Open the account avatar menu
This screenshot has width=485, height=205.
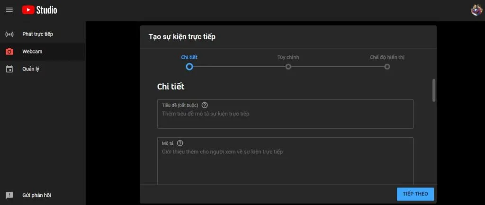point(476,9)
